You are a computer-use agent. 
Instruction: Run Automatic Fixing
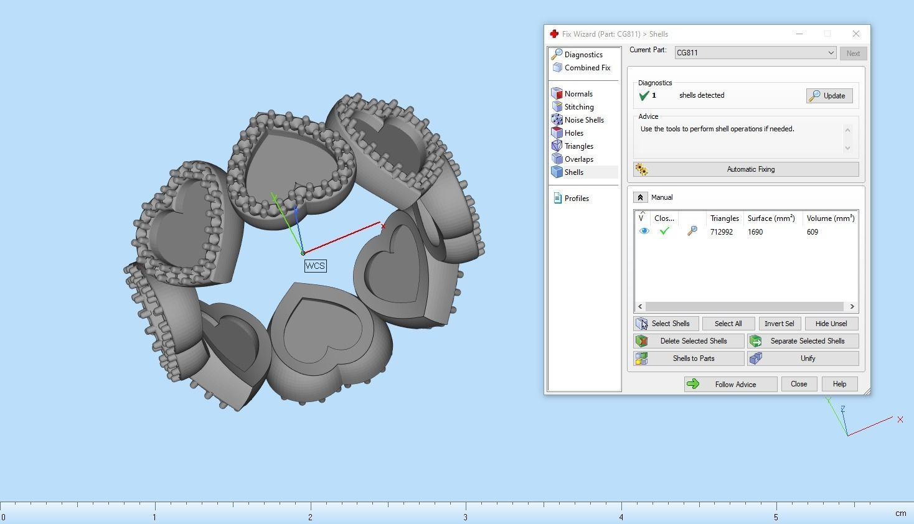(746, 169)
